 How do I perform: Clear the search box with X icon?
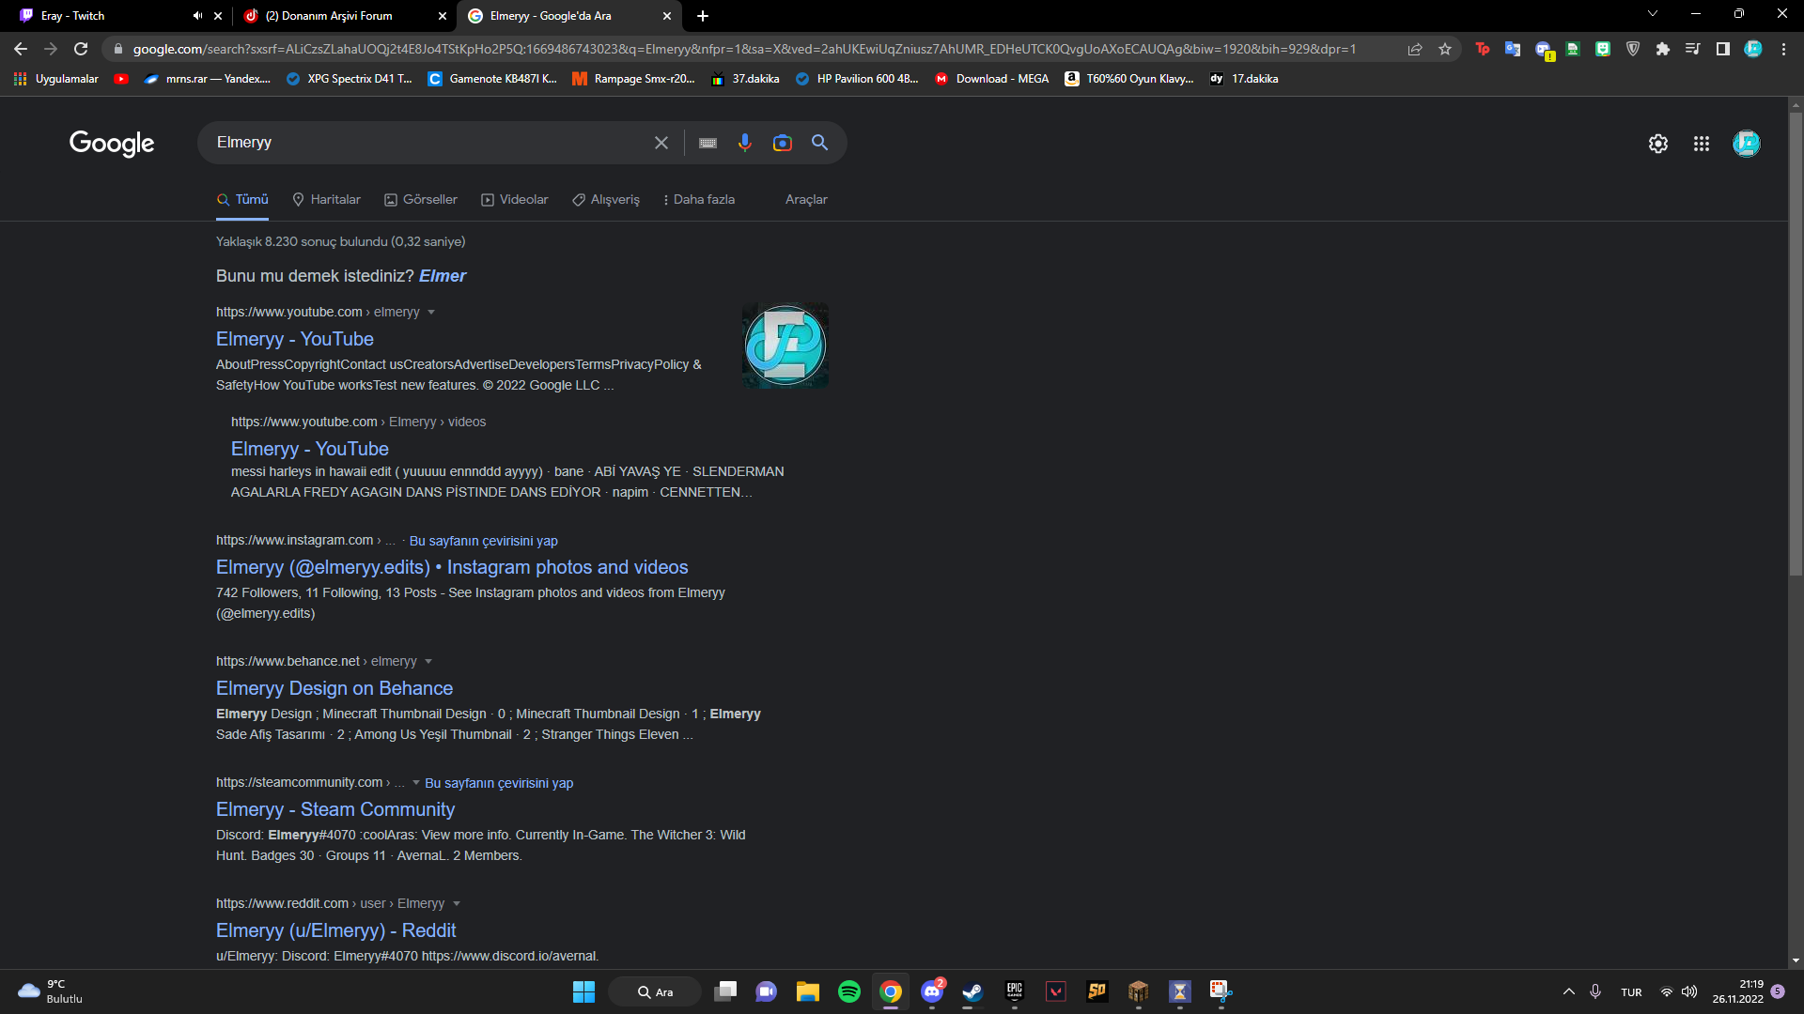661,143
